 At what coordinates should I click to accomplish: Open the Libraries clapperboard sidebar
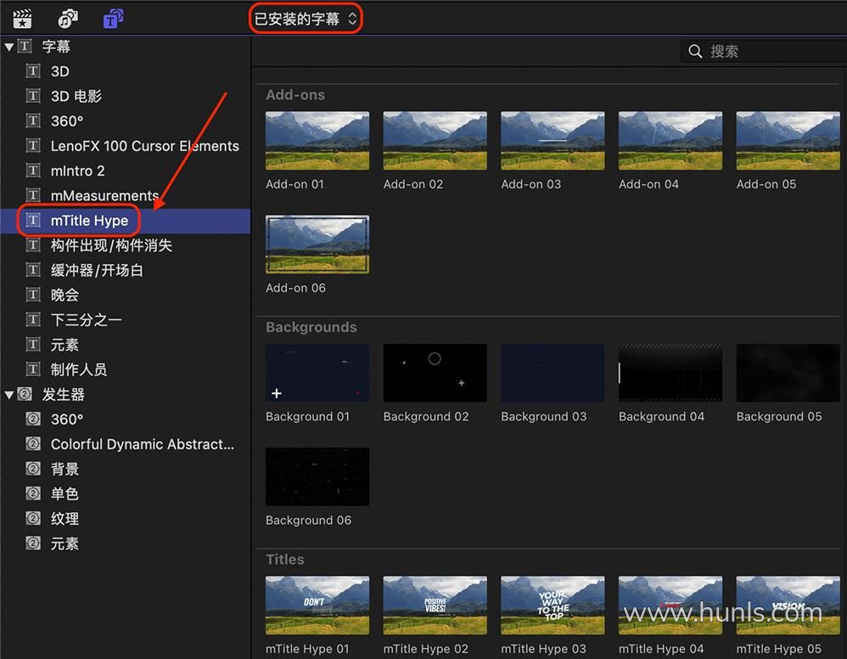point(22,19)
